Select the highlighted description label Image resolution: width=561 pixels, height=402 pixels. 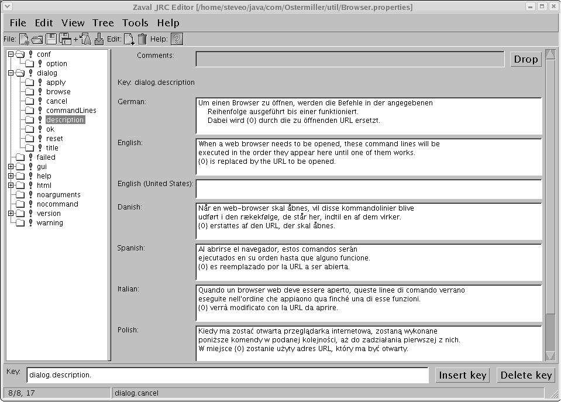[x=65, y=120]
